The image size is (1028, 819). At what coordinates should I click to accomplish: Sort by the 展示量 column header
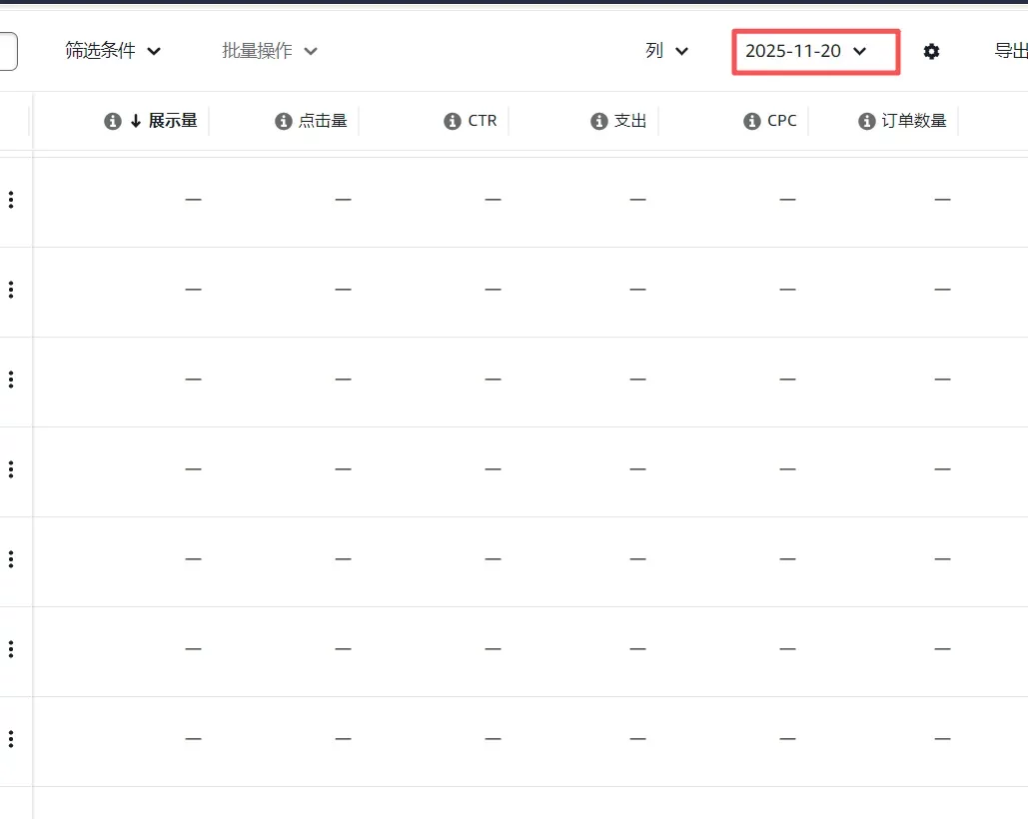point(172,121)
